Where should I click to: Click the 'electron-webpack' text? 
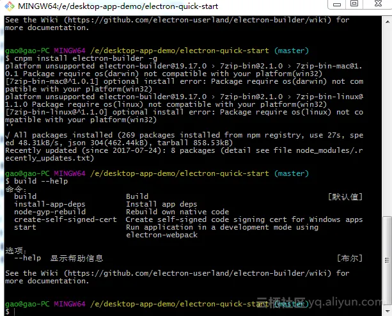[162, 235]
